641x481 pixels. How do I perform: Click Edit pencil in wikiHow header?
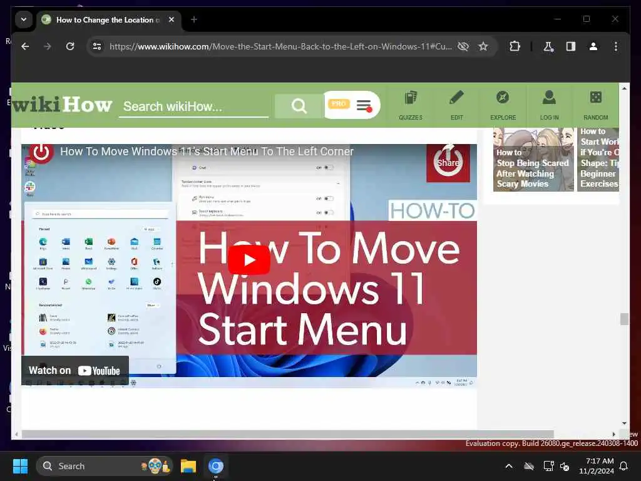click(456, 105)
